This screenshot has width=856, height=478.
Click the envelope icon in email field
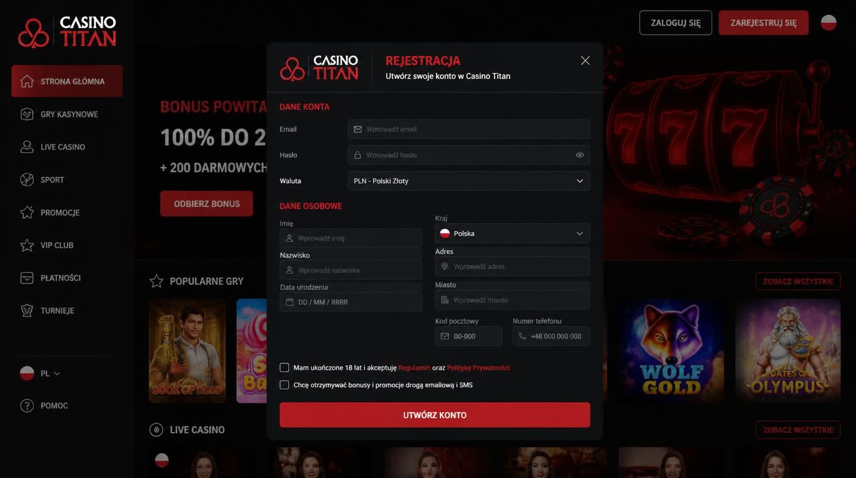[358, 129]
